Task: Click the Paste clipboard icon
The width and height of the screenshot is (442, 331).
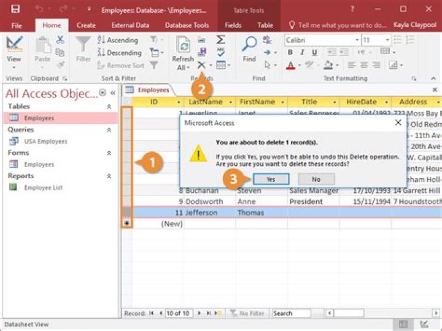Action: [x=42, y=45]
